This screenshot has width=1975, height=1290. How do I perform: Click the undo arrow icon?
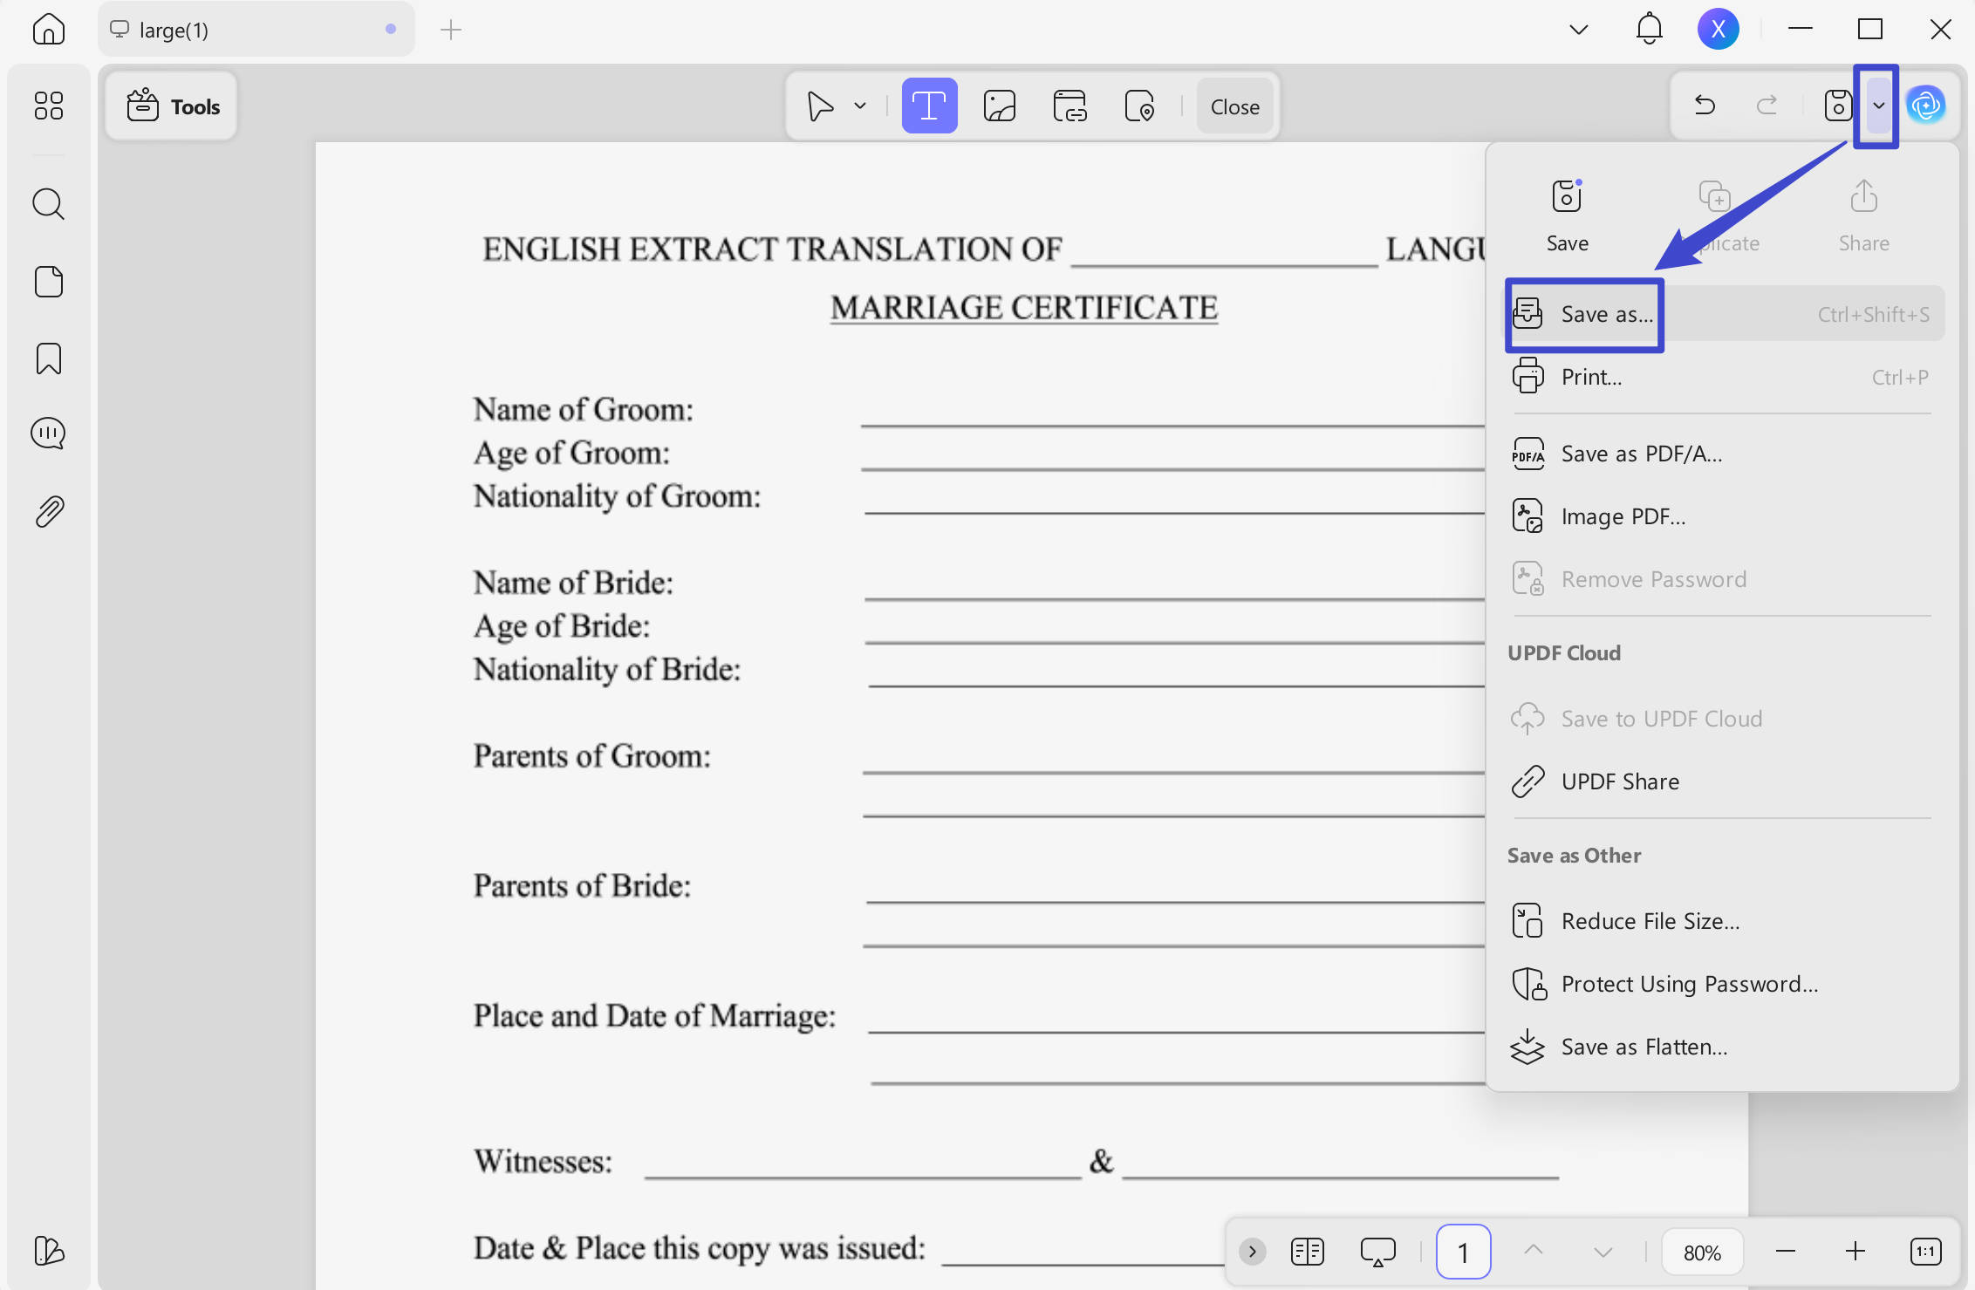point(1705,106)
